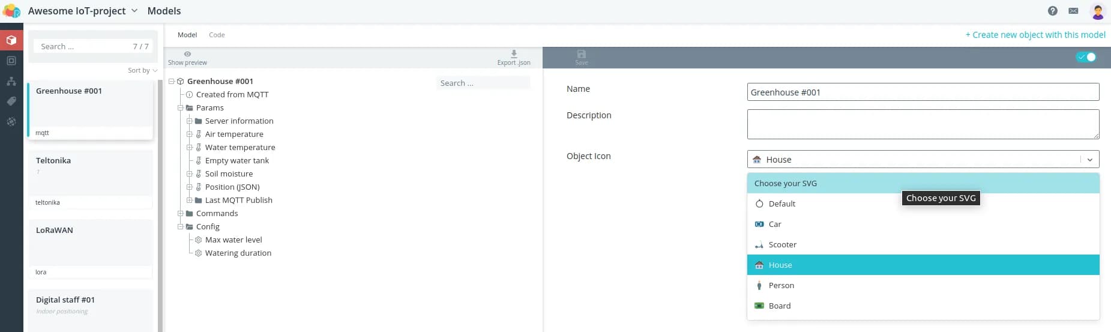
Task: Open the project name dropdown chevron
Action: (134, 11)
